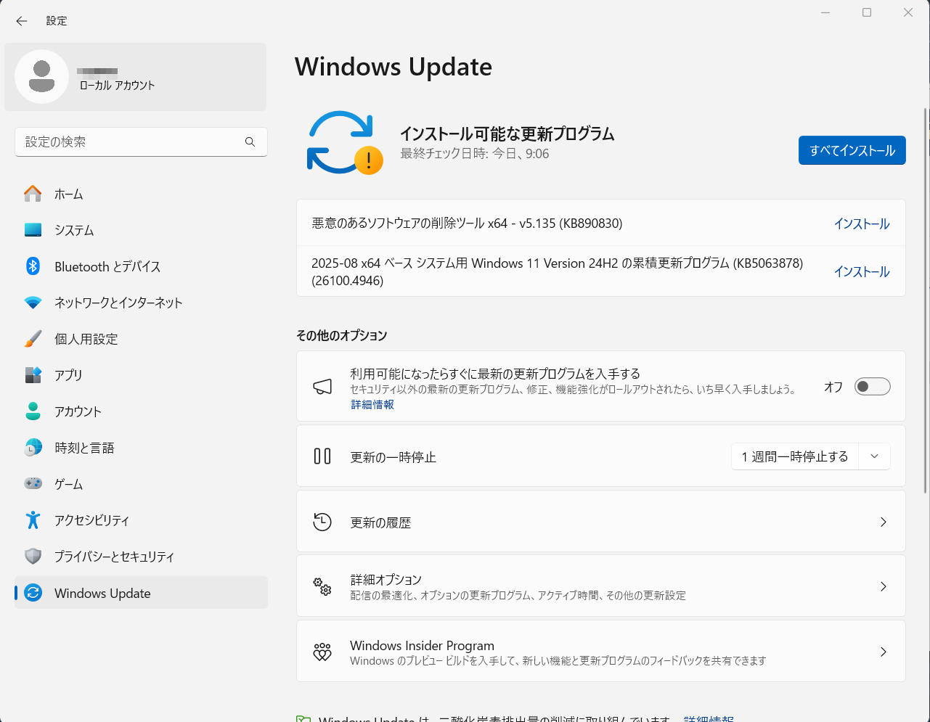Install the KB890830 malicious software tool
Screen dimensions: 930x722
click(x=862, y=223)
